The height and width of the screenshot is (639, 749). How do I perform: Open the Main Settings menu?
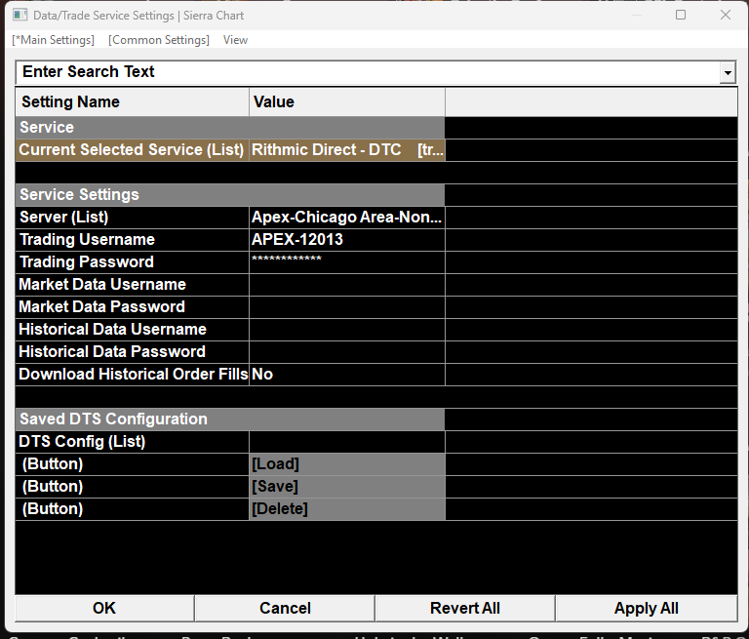pyautogui.click(x=53, y=40)
